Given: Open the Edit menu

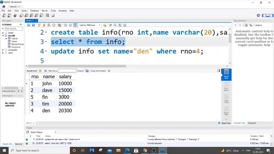Looking at the screenshot, I should [9, 11].
